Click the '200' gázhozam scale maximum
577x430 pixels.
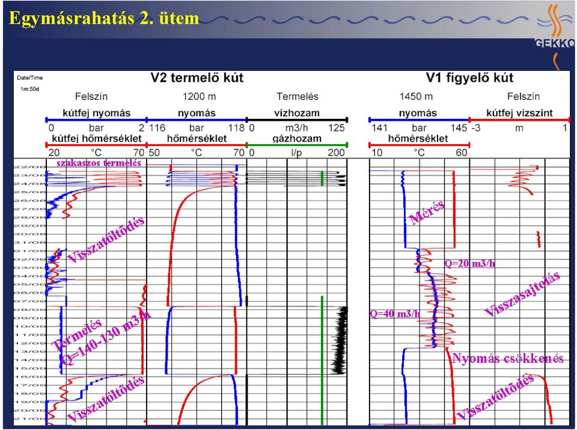[337, 153]
